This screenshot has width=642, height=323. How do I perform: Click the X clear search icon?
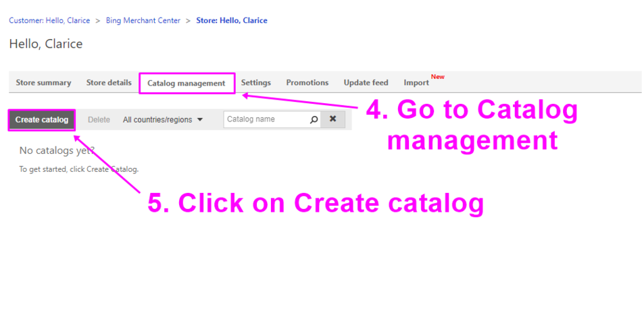332,120
